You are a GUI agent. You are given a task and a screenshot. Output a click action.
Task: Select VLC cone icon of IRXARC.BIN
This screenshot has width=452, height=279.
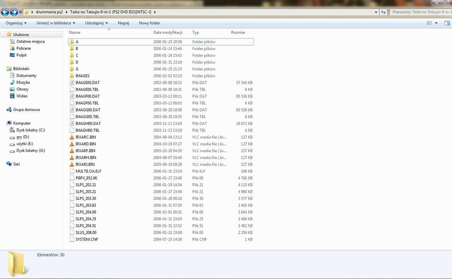(72, 137)
